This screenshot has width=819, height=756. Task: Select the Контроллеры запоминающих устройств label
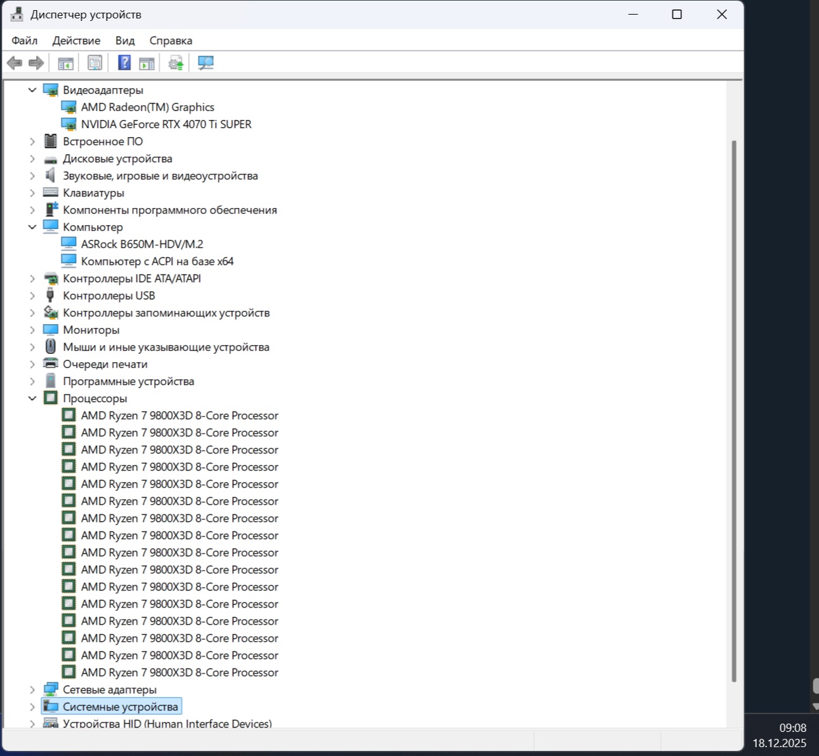[x=166, y=313]
